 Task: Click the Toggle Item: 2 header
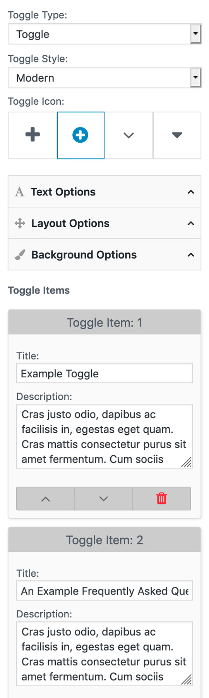(104, 540)
